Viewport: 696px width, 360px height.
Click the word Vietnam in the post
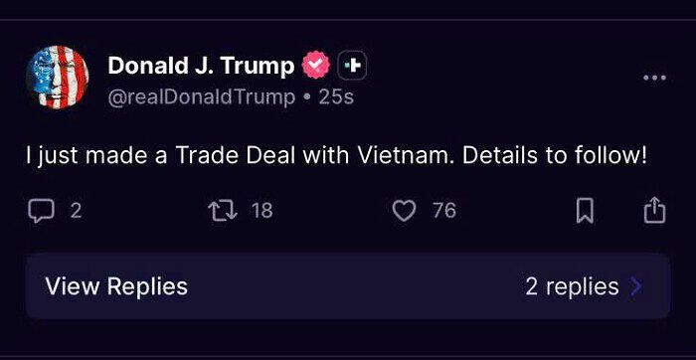point(406,156)
